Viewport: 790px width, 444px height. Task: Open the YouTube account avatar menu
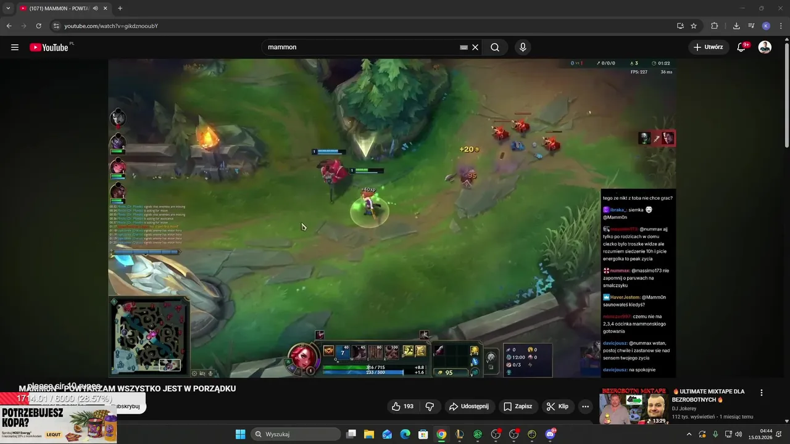pyautogui.click(x=765, y=47)
